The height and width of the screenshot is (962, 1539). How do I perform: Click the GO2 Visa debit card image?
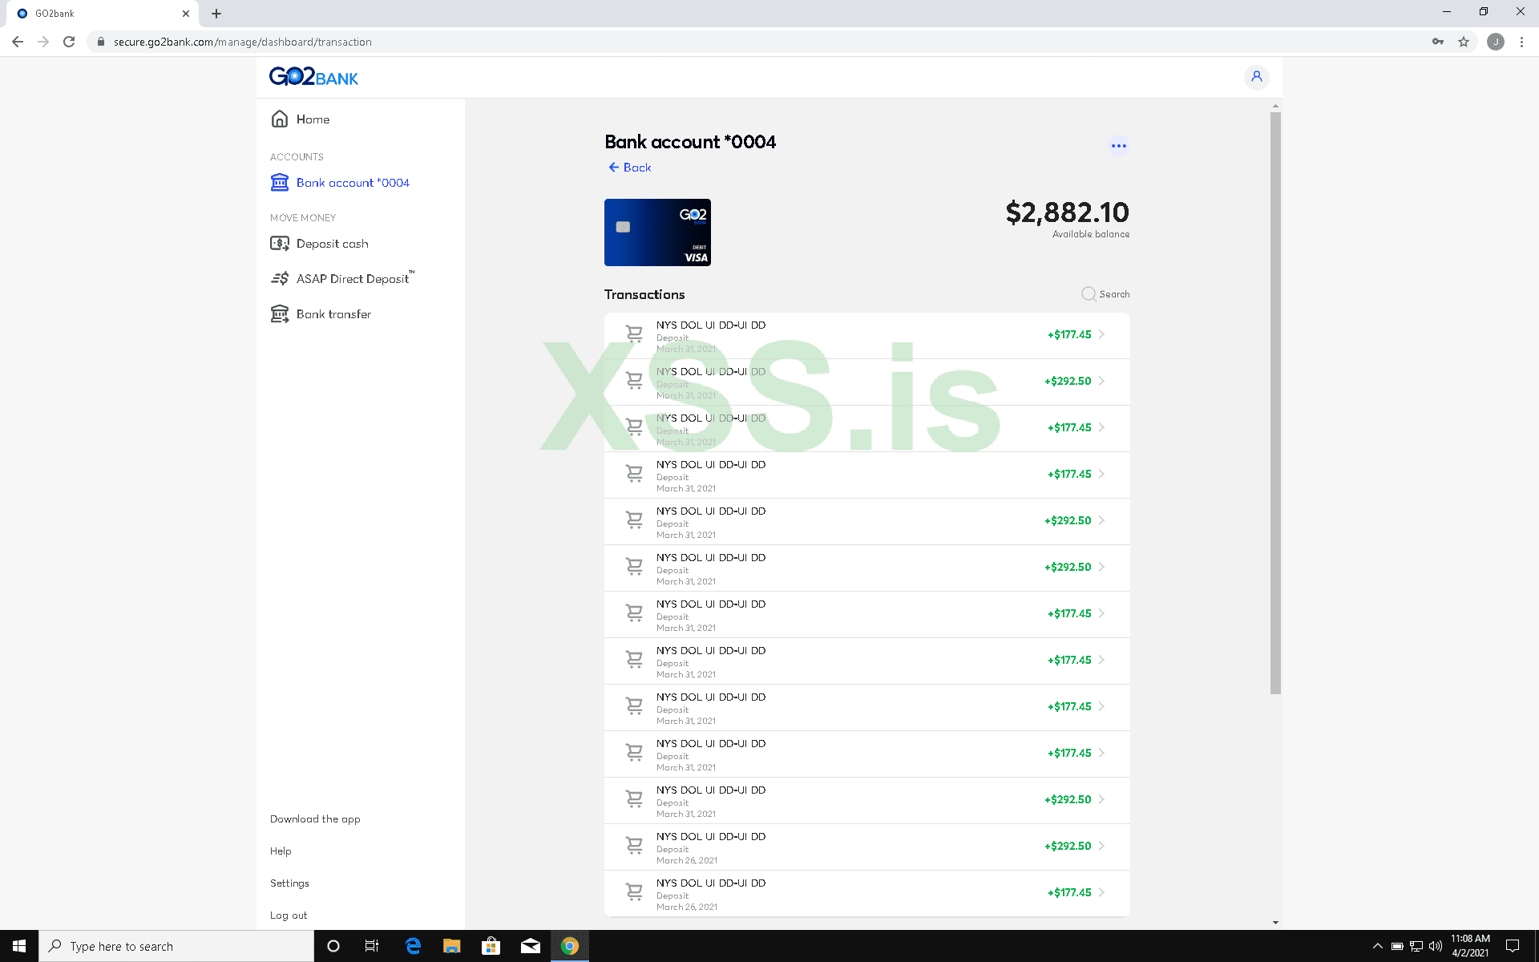click(x=657, y=232)
